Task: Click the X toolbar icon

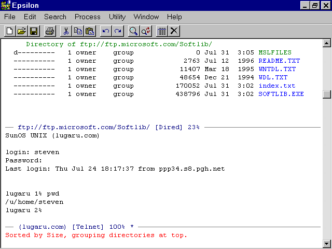Action: [x=174, y=31]
